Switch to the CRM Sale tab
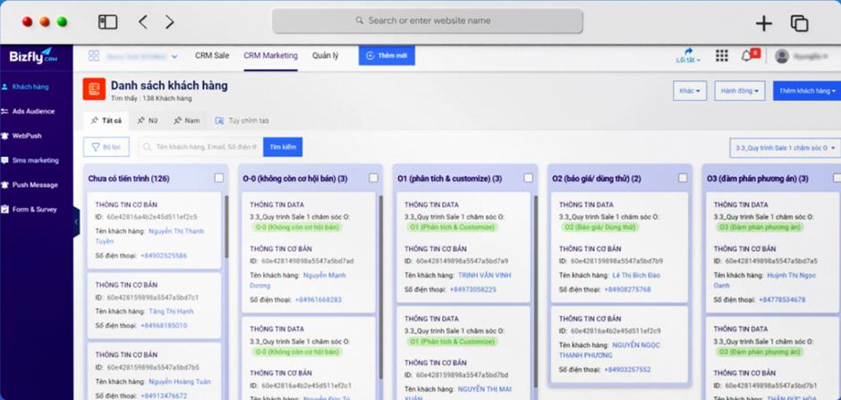This screenshot has height=400, width=841. click(x=212, y=55)
